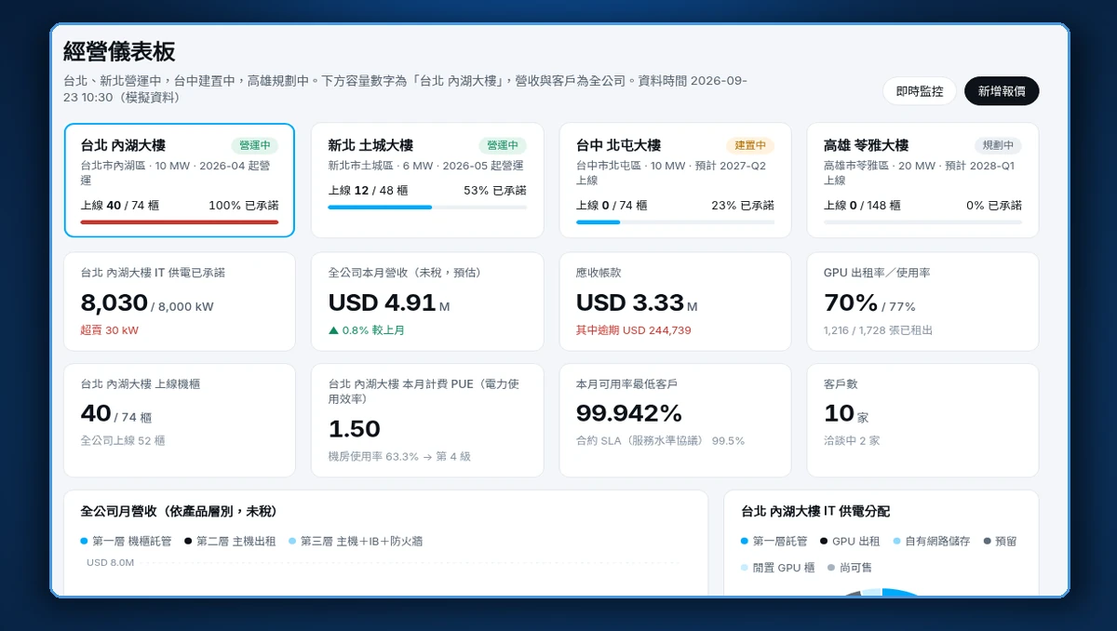Open the 全公司本月營收 USD 4.91 M card
This screenshot has width=1117, height=631.
click(427, 302)
